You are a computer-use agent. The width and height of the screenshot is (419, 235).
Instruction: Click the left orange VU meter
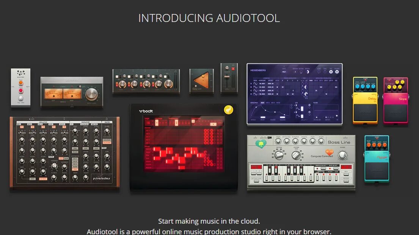point(53,94)
